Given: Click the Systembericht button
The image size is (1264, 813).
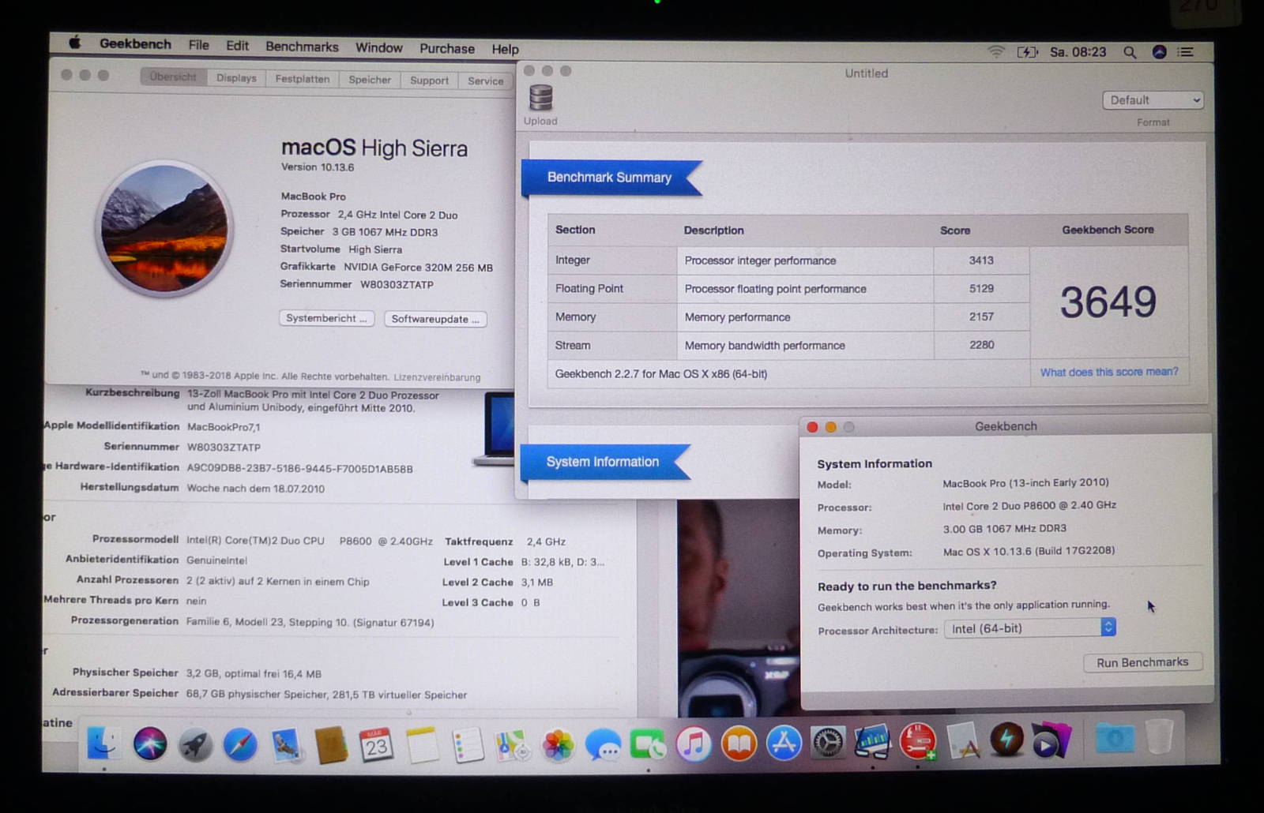Looking at the screenshot, I should click(326, 318).
